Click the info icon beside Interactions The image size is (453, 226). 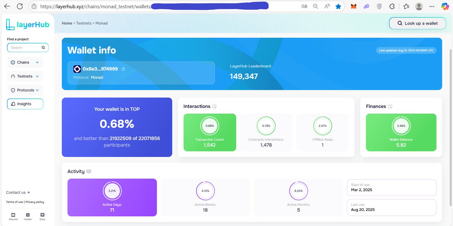click(x=214, y=106)
